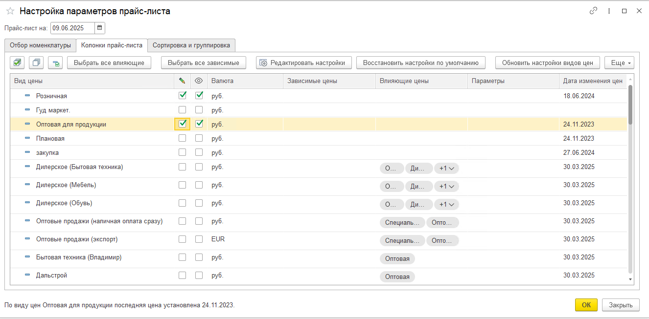The image size is (649, 319).
Task: Expand +1 prices for Дилерское (Обувь)
Action: coord(446,204)
